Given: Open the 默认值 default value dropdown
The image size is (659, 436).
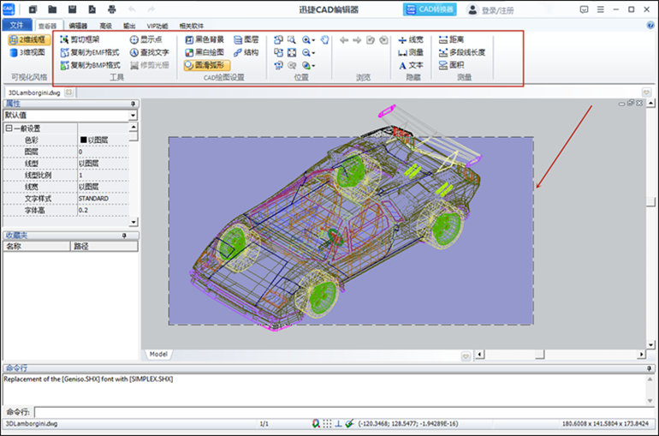Looking at the screenshot, I should [x=133, y=115].
